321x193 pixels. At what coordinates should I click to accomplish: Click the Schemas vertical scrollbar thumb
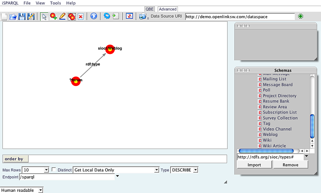[312, 126]
